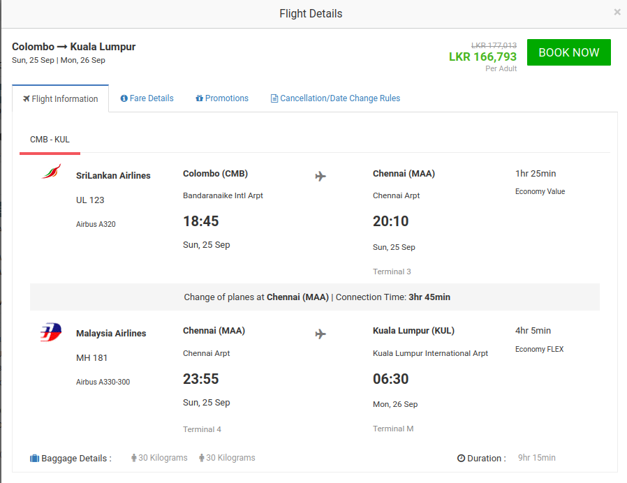Viewport: 627px width, 483px height.
Task: Click Terminal M under Kuala Lumpur
Action: pyautogui.click(x=393, y=429)
